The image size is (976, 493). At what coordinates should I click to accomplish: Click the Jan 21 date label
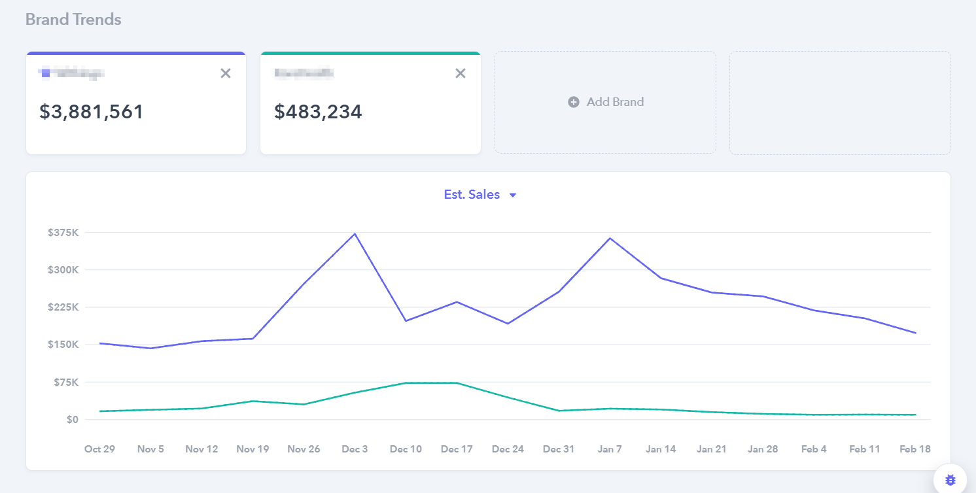[712, 449]
